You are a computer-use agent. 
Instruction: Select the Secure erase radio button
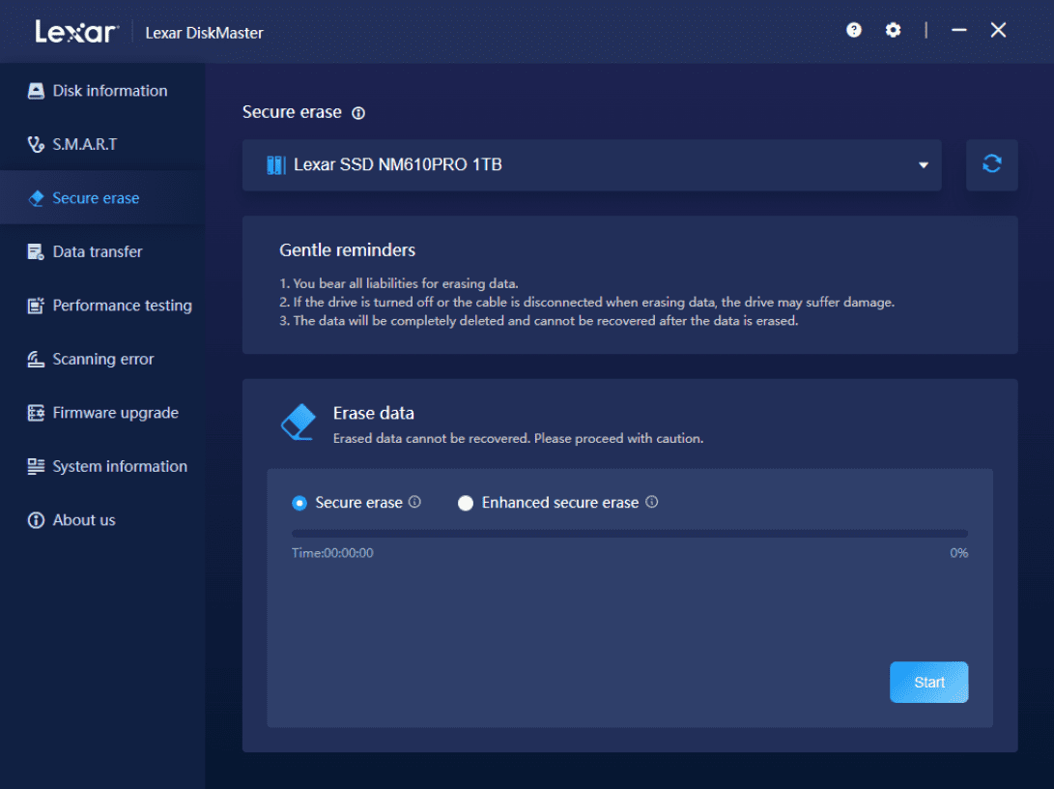pyautogui.click(x=299, y=503)
